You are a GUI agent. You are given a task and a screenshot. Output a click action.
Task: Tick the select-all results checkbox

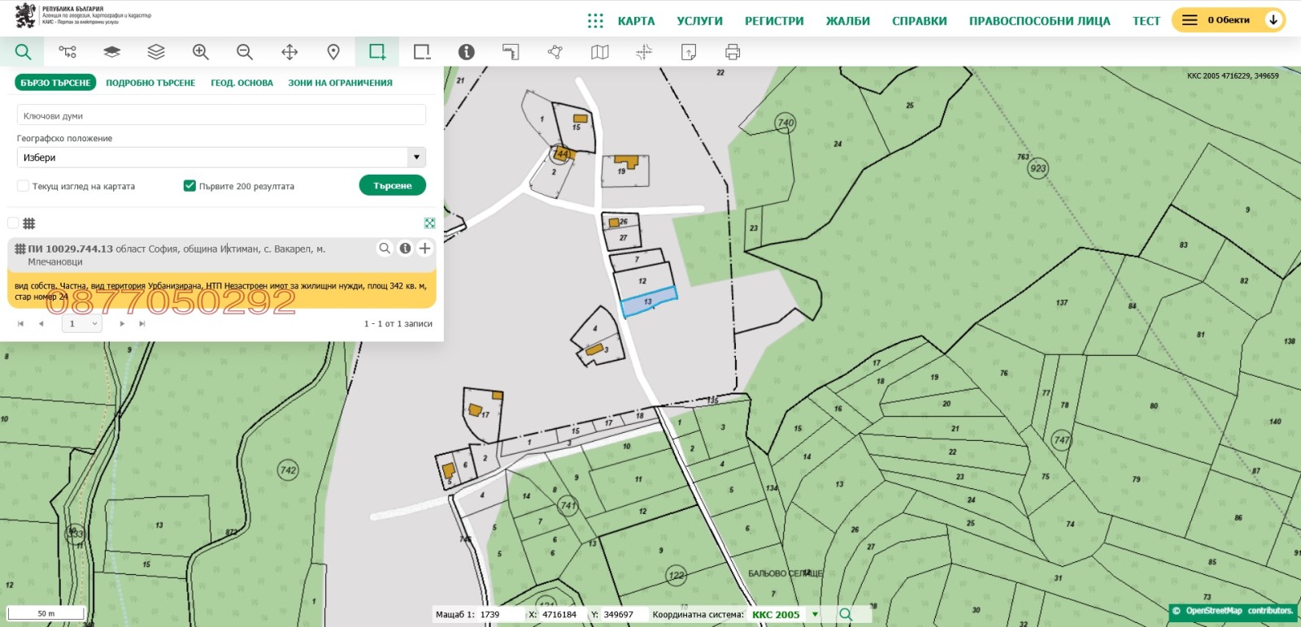click(x=13, y=223)
